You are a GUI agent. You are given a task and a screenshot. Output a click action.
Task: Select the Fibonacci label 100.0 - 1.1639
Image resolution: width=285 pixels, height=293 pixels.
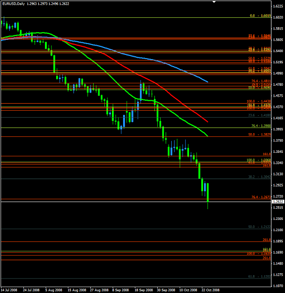pyautogui.click(x=258, y=254)
